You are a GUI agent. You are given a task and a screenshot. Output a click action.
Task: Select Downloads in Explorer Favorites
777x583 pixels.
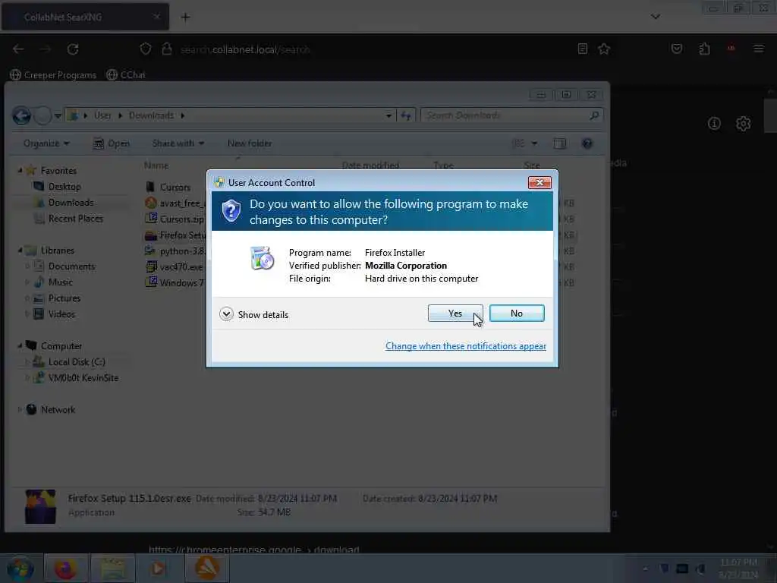click(x=71, y=202)
